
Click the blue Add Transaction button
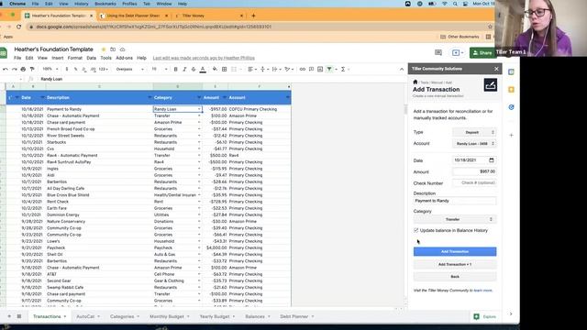click(x=455, y=251)
